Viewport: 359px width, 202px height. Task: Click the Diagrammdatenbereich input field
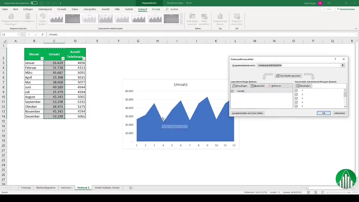coord(299,65)
